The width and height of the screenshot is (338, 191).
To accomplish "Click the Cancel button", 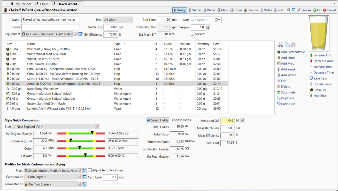I will (x=329, y=10).
